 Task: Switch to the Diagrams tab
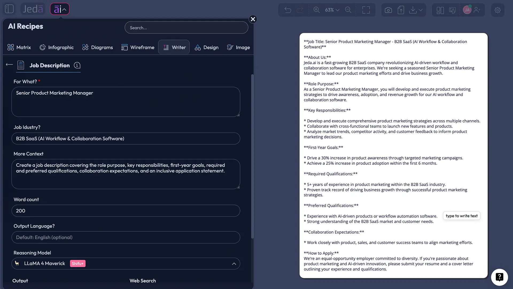(x=98, y=47)
